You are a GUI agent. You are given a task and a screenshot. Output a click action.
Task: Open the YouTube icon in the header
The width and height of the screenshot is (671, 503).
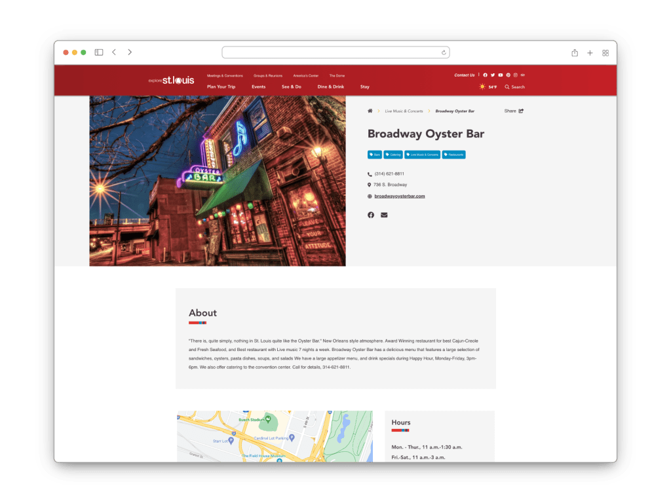(x=501, y=75)
